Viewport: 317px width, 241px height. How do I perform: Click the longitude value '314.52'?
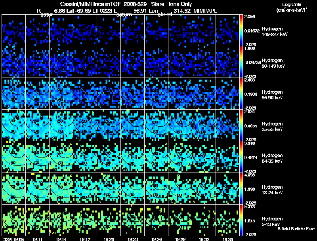[x=182, y=11]
